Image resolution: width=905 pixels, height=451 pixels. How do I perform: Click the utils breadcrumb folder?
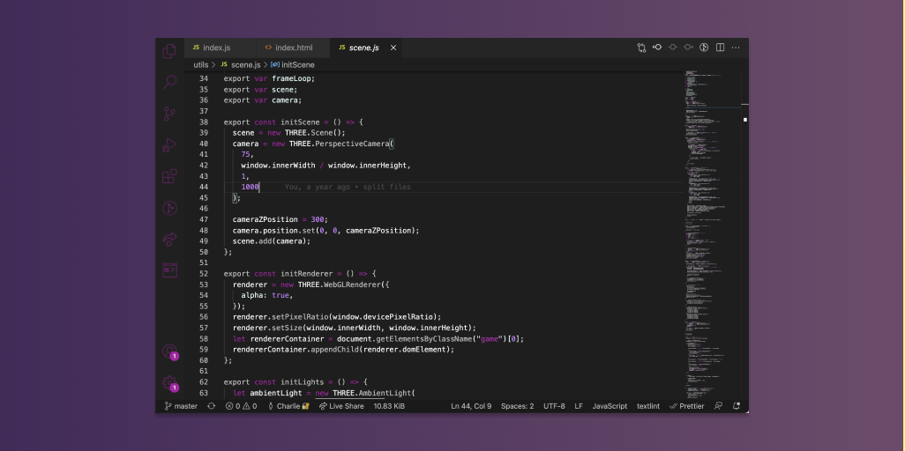(x=201, y=64)
